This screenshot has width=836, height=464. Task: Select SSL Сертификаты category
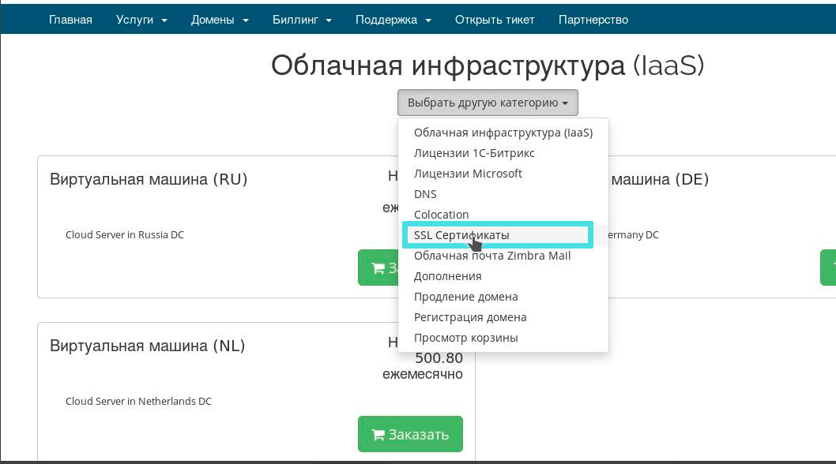503,235
